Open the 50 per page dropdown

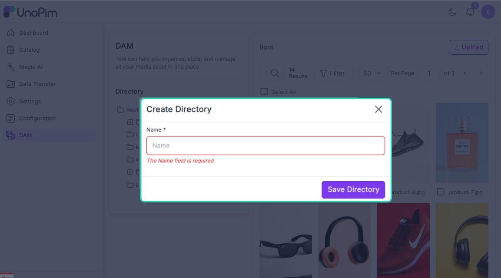point(372,73)
